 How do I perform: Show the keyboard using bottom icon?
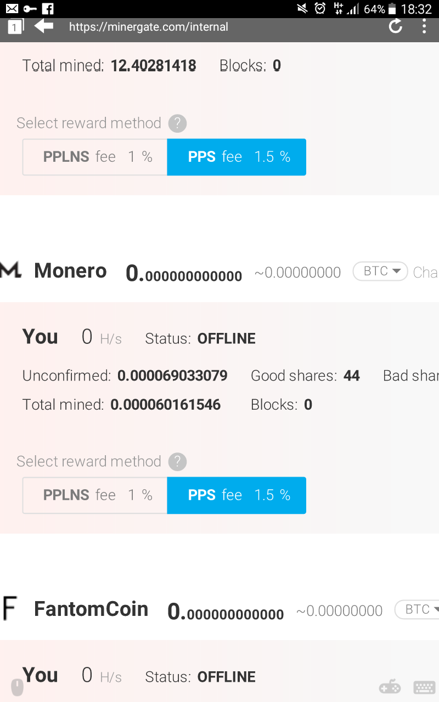[x=424, y=687]
